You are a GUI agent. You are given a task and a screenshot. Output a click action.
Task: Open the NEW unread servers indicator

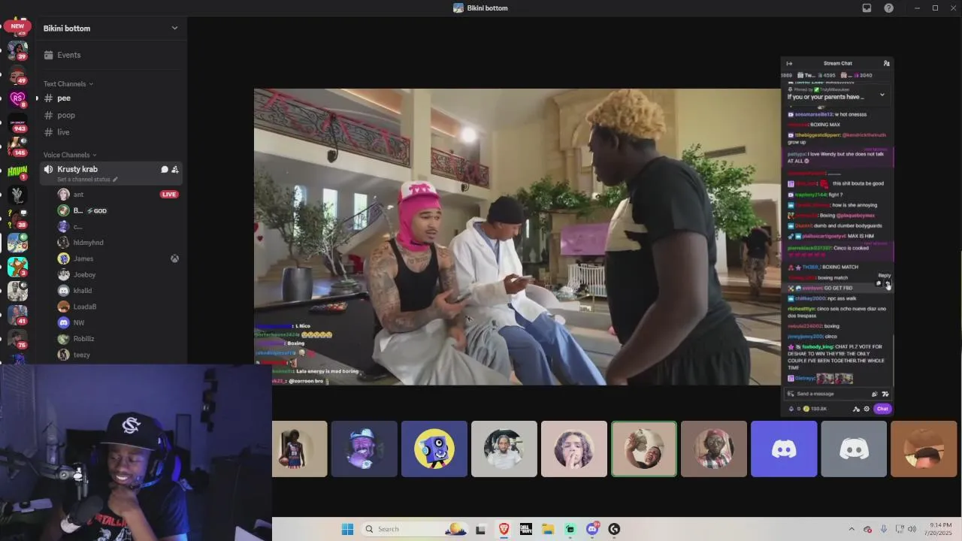tap(17, 26)
